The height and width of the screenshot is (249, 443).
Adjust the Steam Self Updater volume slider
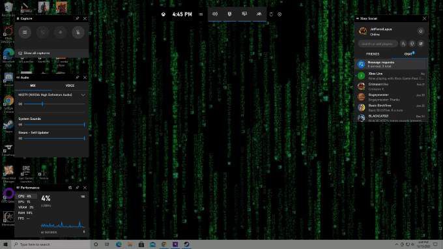point(54,138)
